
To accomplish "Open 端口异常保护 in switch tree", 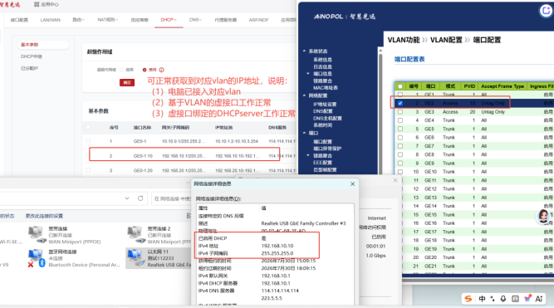I will (326, 149).
